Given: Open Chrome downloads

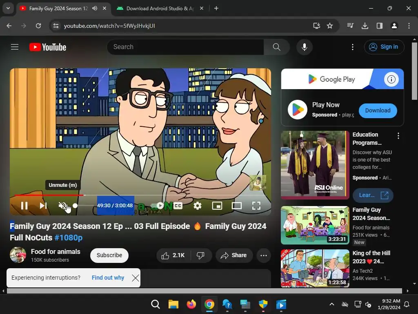Looking at the screenshot, I should 365,26.
